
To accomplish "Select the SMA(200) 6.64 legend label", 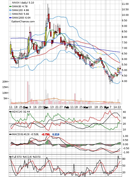I will click(21, 18).
